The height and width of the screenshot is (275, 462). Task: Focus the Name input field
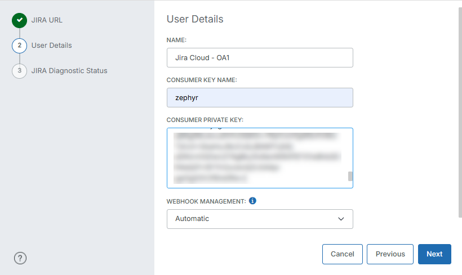tap(260, 58)
